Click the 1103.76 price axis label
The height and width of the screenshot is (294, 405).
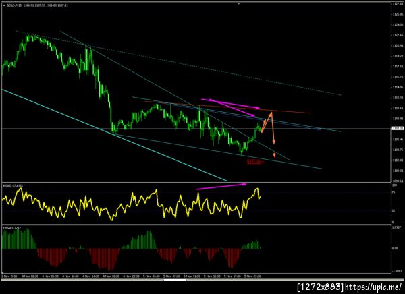(398, 150)
